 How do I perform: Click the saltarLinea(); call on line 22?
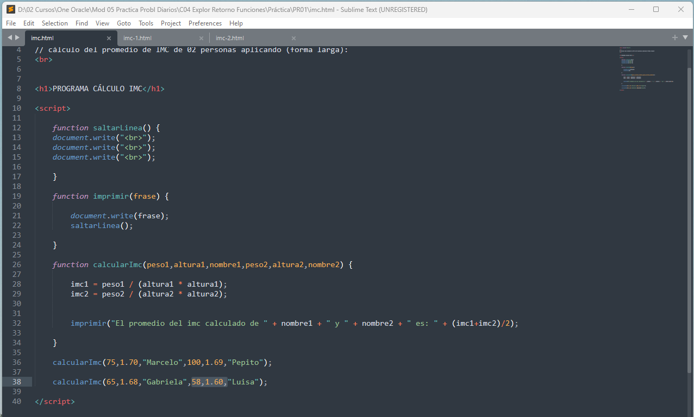102,225
